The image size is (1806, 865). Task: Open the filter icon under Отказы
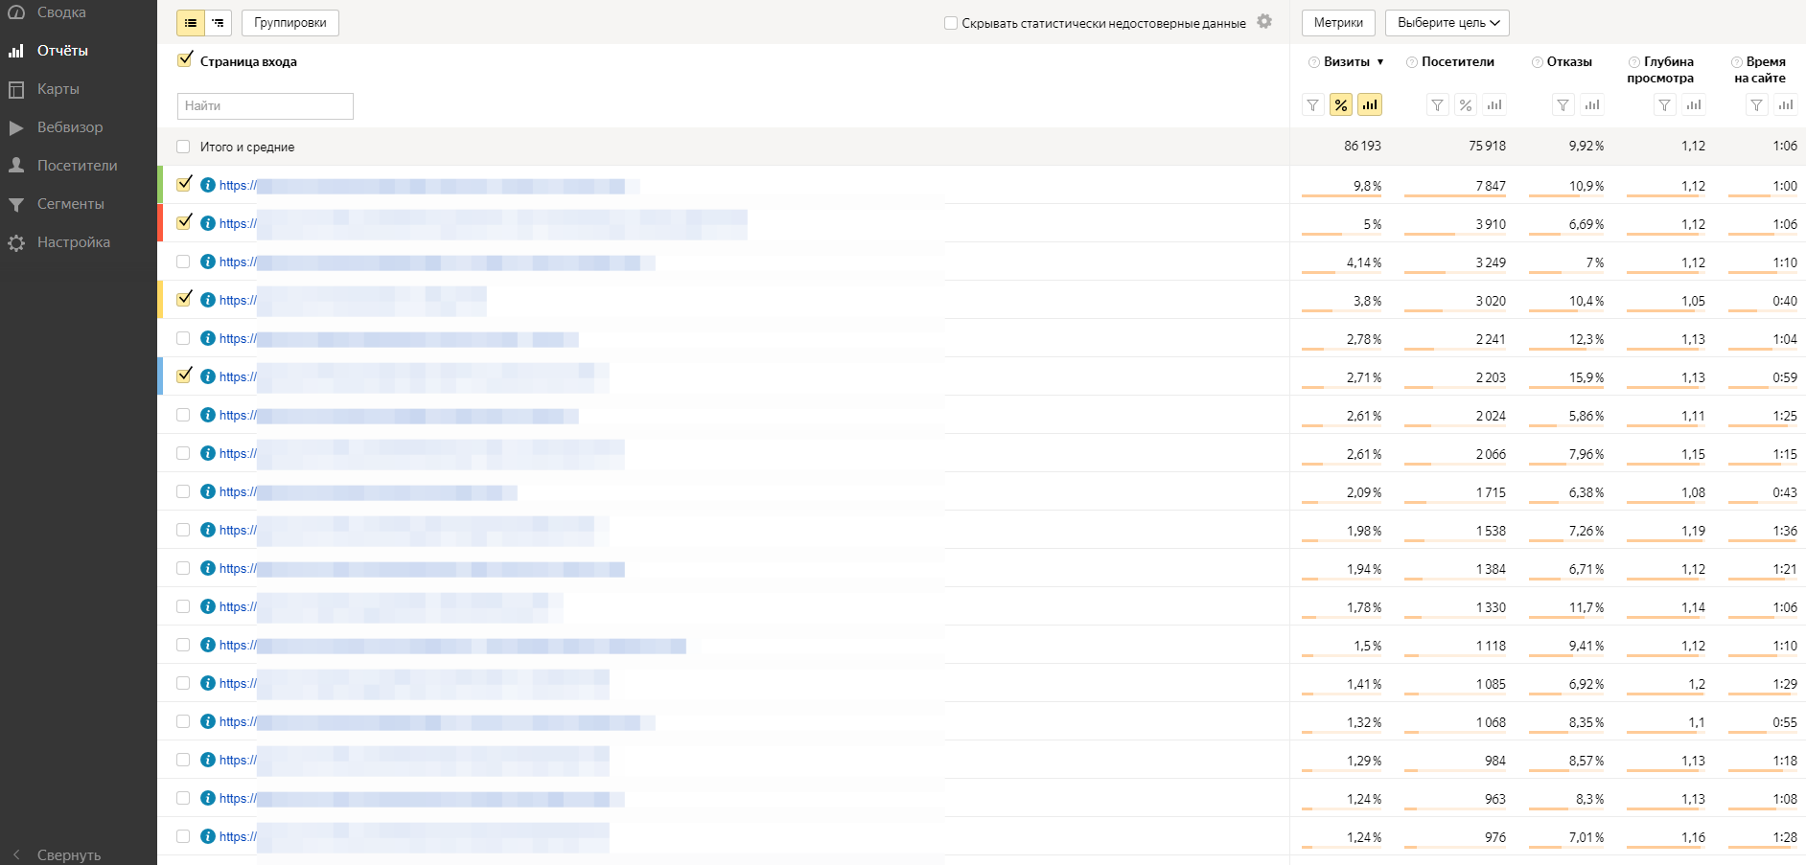tap(1563, 105)
